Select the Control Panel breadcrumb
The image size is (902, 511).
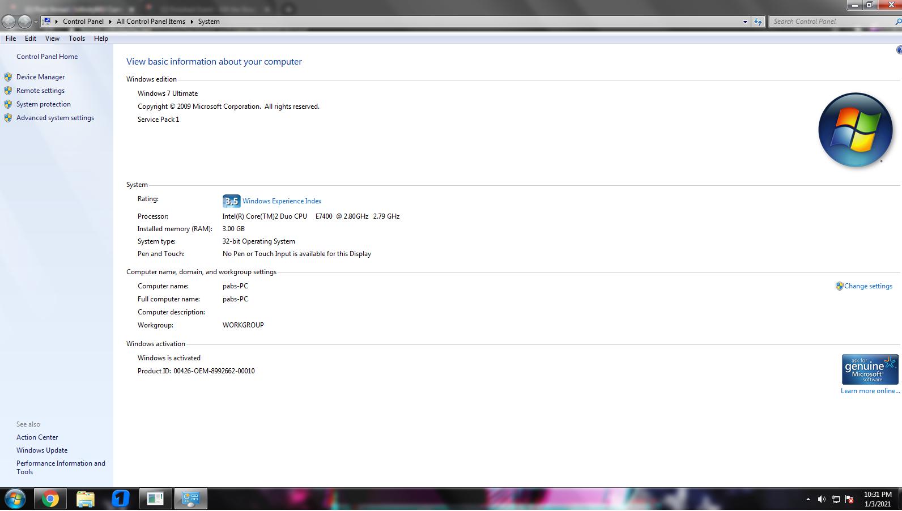pos(83,22)
